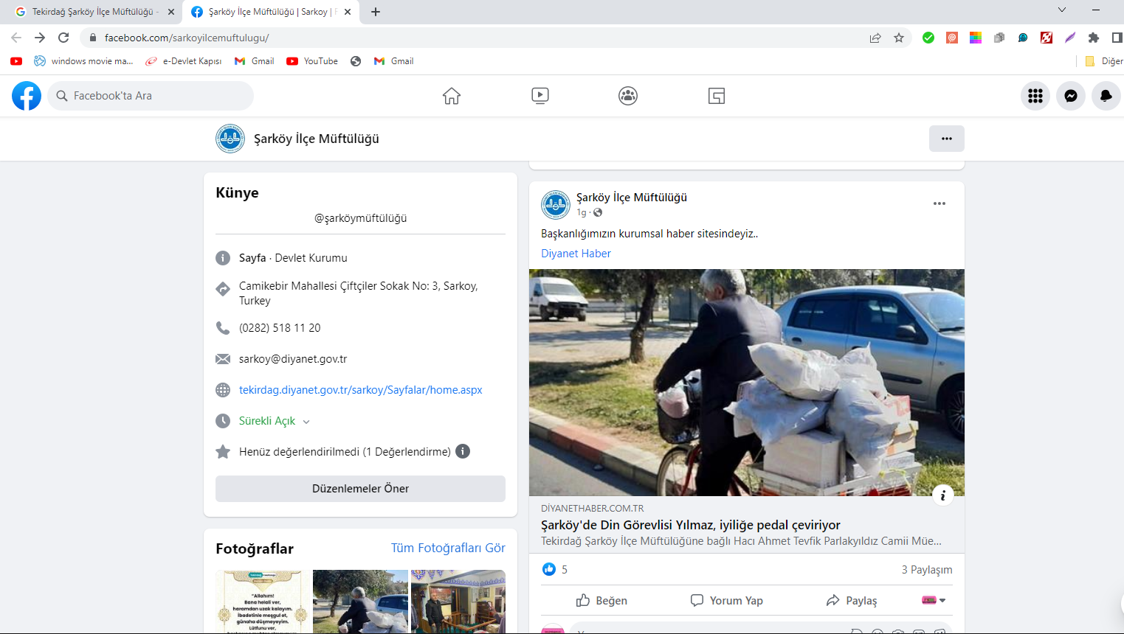Switch to Tekirdağ Şarköy İlçe Müftülüğü tab
1124x634 pixels.
point(92,12)
